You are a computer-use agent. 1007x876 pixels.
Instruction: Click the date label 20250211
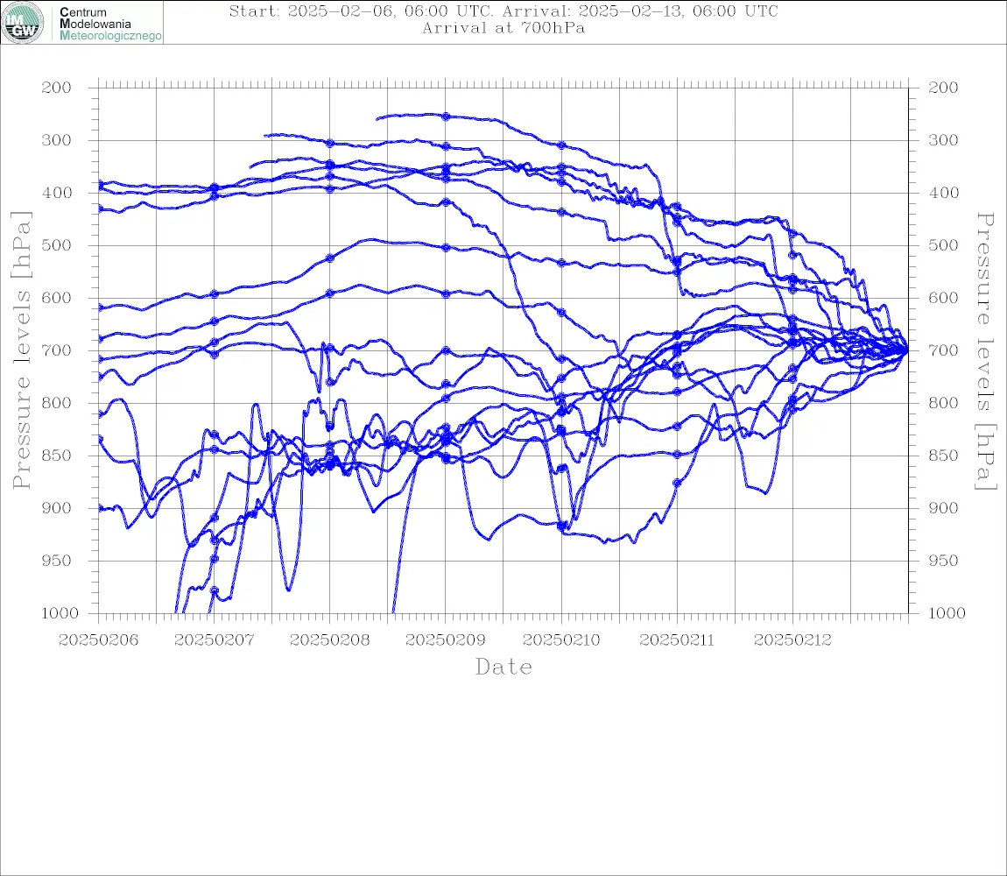pyautogui.click(x=677, y=640)
